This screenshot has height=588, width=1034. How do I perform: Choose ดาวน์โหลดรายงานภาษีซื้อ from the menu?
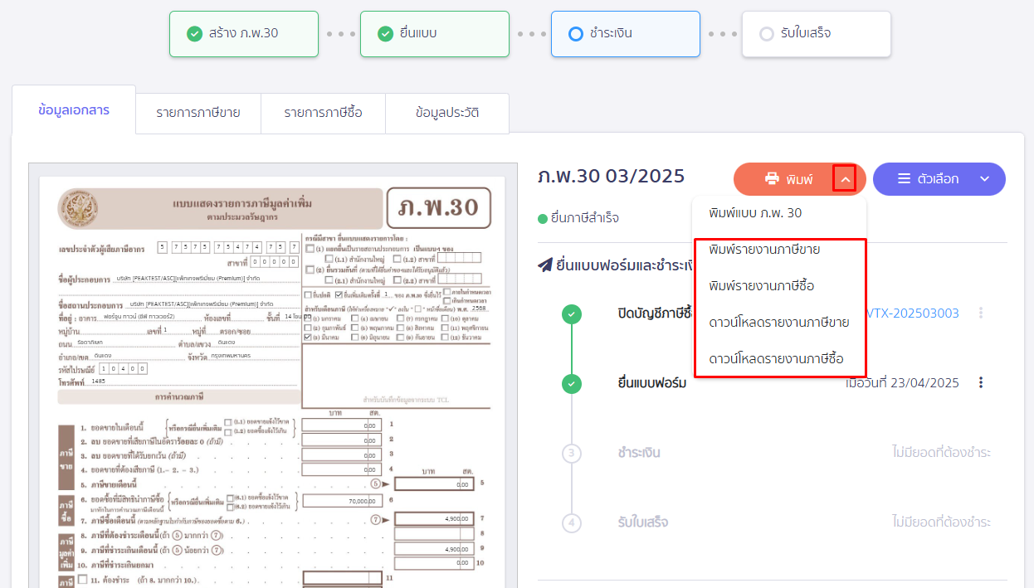(x=777, y=359)
